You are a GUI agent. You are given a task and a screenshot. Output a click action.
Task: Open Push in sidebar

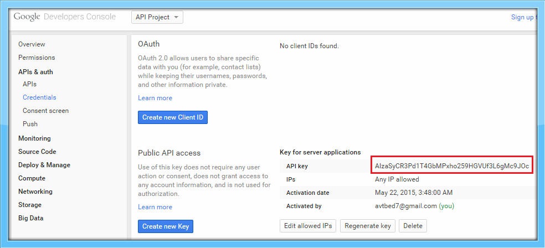[x=30, y=123]
